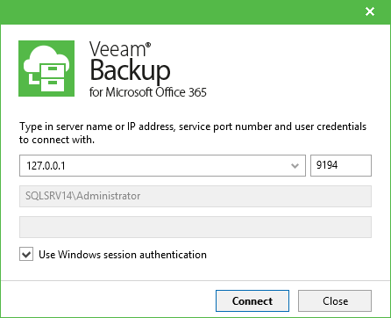This screenshot has width=391, height=318.
Task: Click the "to connect with." instruction line
Action: click(57, 140)
